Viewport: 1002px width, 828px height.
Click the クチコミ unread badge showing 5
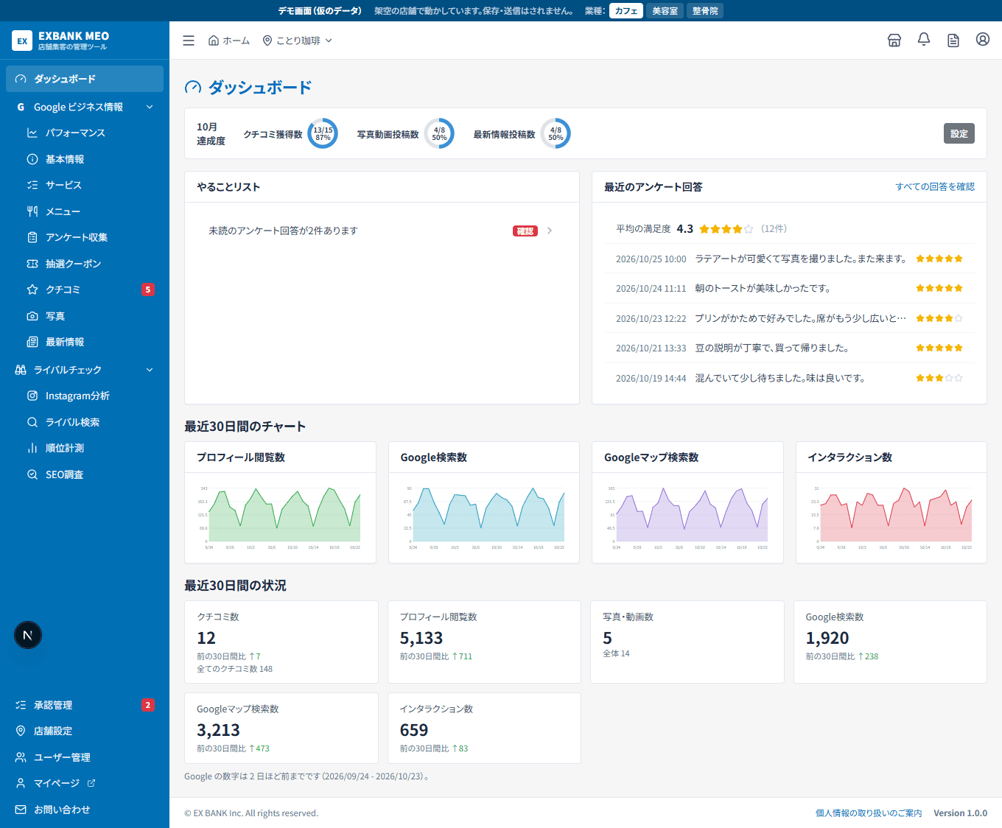148,290
